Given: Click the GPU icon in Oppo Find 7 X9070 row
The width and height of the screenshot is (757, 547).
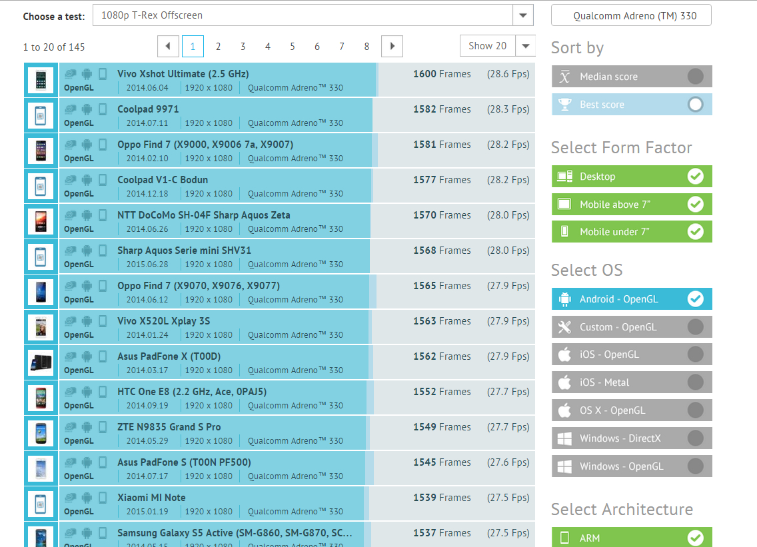Looking at the screenshot, I should pos(71,285).
